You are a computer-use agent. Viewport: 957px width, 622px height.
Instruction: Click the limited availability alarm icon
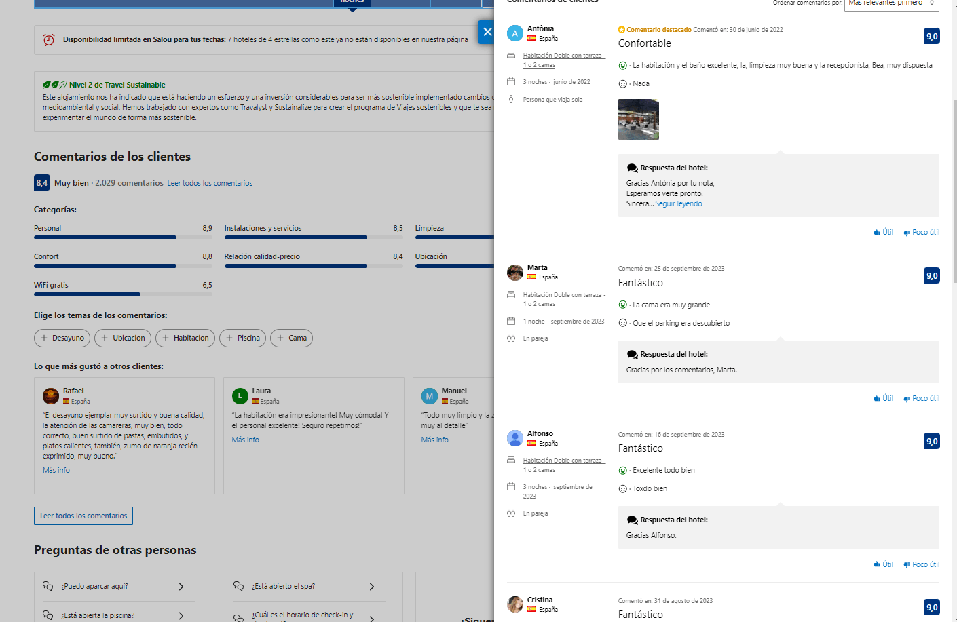pyautogui.click(x=49, y=40)
